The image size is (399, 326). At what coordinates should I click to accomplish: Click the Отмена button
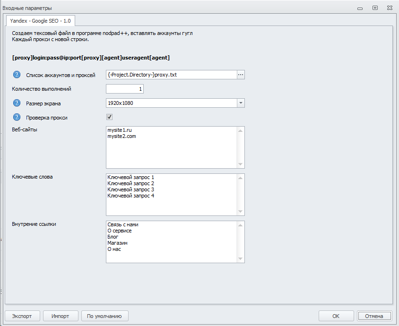pyautogui.click(x=374, y=316)
